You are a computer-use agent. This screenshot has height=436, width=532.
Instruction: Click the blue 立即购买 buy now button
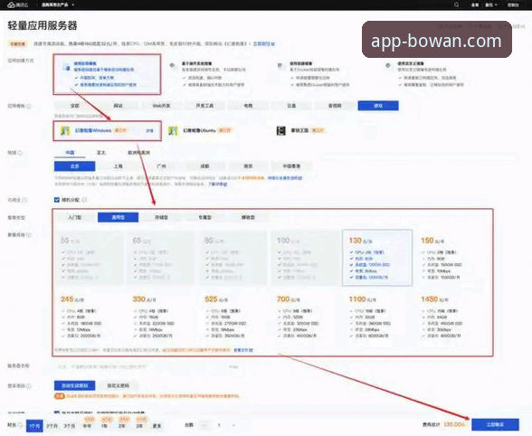496,424
